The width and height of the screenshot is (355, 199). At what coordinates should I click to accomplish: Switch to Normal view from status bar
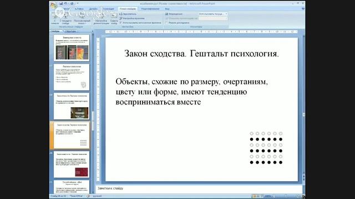coord(254,196)
